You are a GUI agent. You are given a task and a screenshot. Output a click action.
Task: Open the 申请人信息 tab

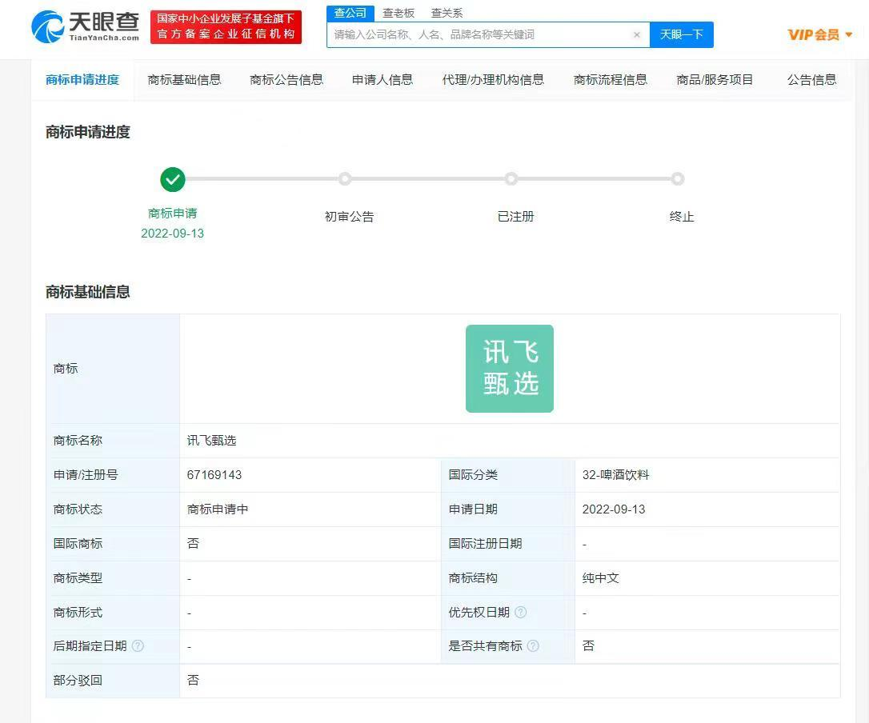tap(382, 79)
